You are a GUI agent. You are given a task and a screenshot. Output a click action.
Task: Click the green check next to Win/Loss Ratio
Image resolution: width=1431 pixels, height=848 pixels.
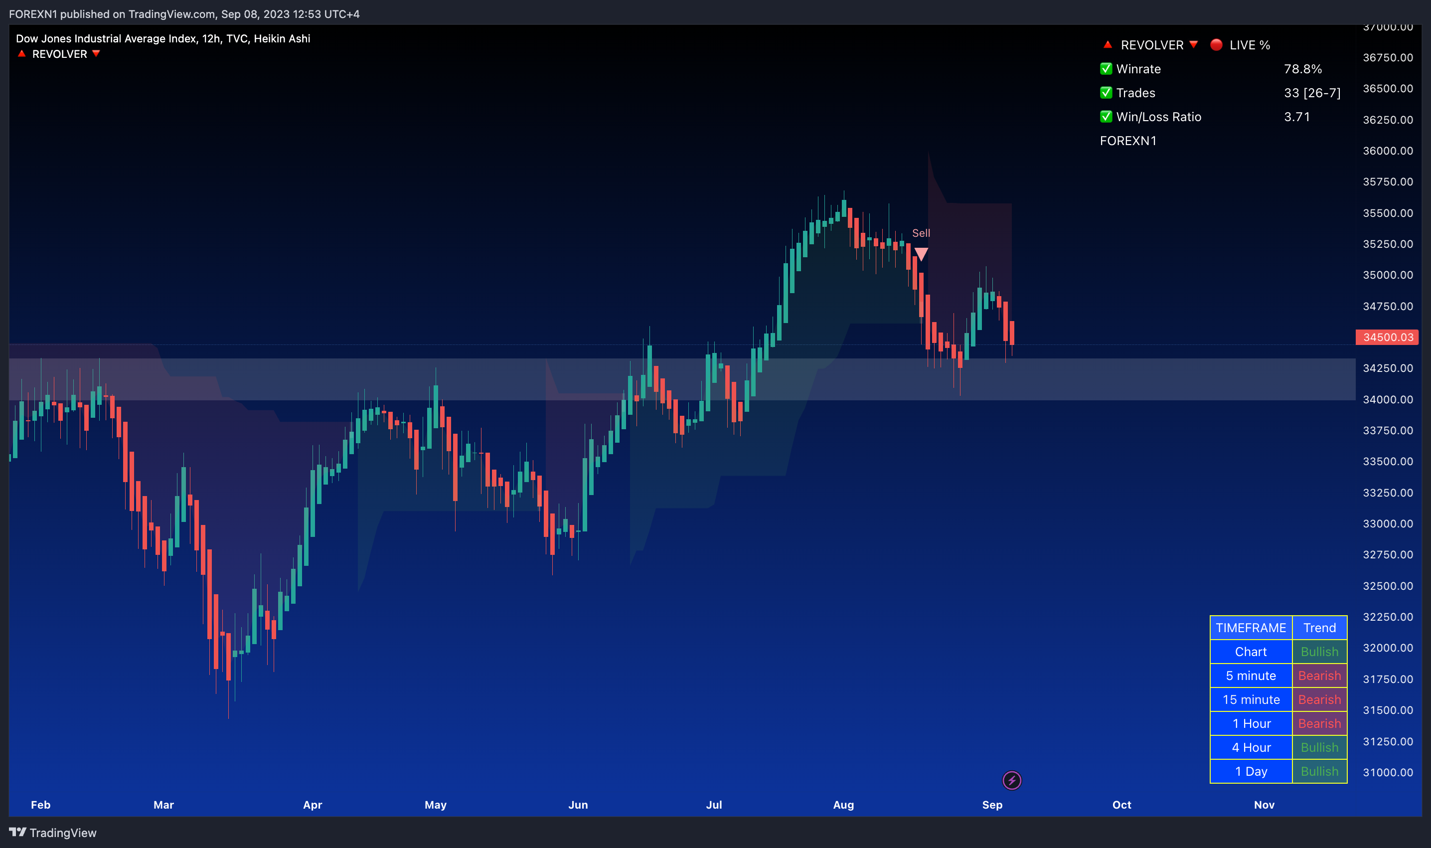point(1106,117)
